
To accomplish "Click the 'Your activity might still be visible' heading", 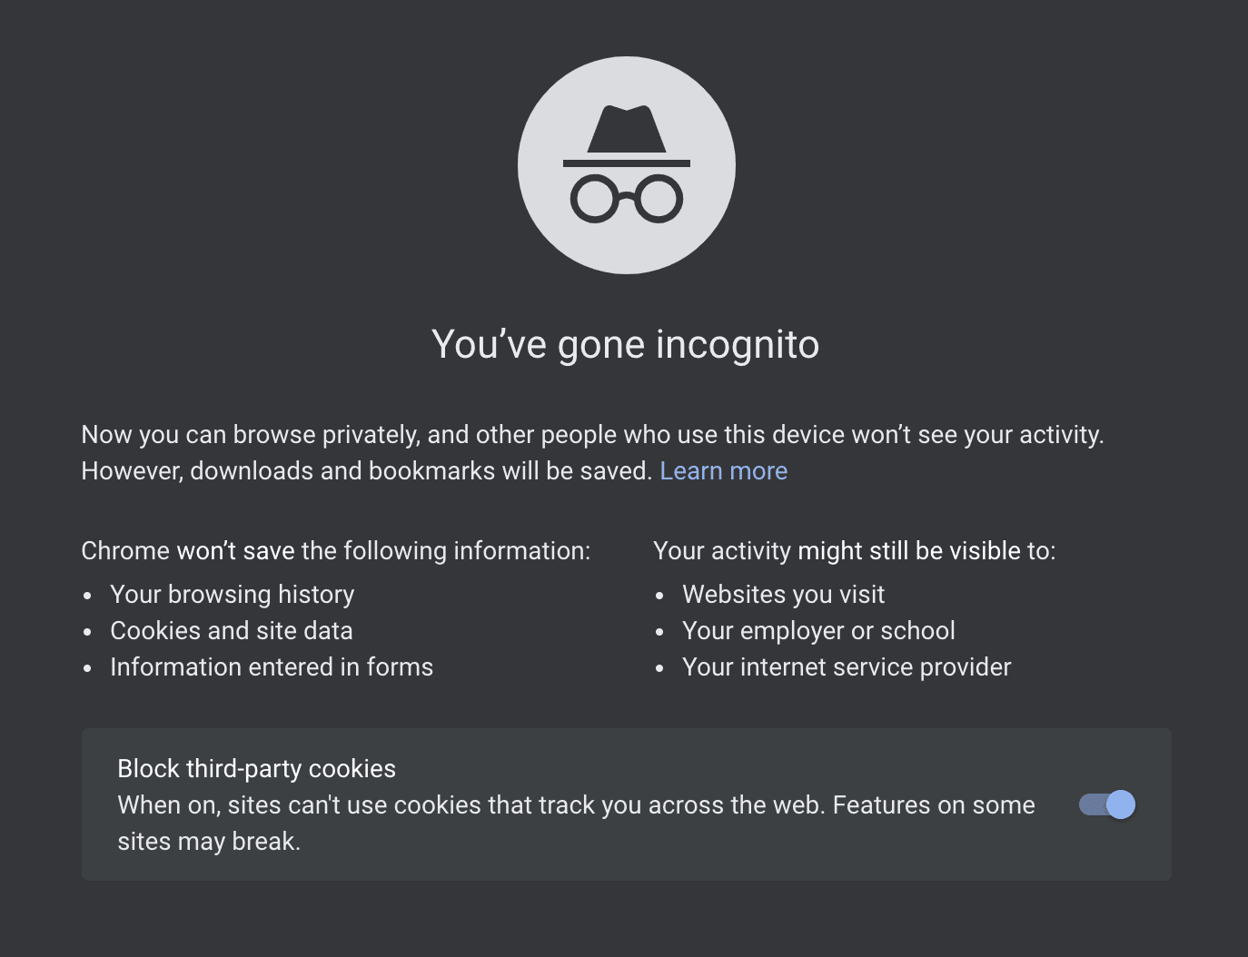I will (x=854, y=551).
